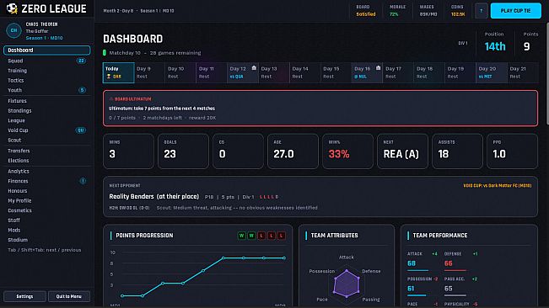Open Finances in the sidebar
The height and width of the screenshot is (308, 549).
(x=47, y=181)
